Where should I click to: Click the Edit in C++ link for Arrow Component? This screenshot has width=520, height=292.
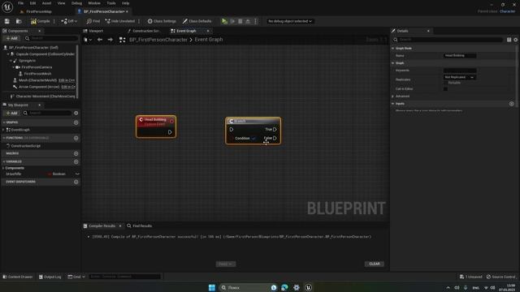tap(68, 87)
